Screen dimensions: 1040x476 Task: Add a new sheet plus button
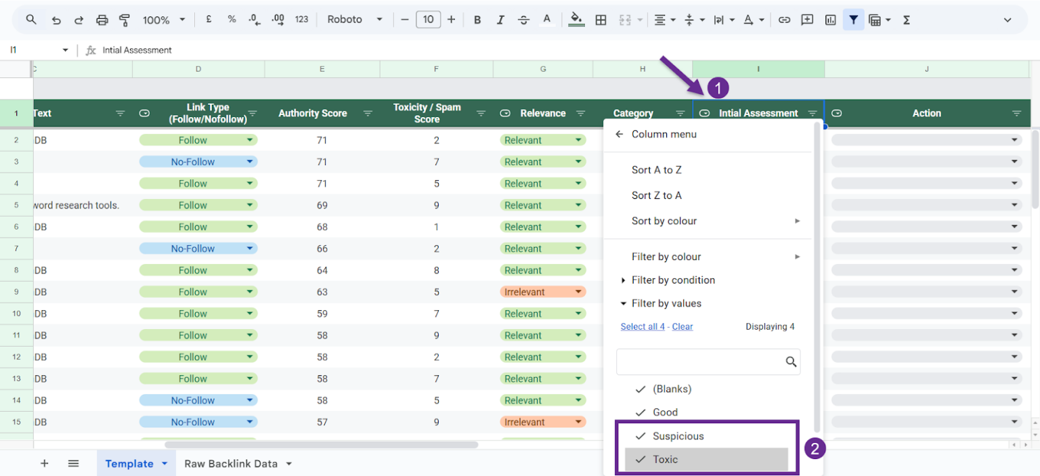[x=45, y=463]
